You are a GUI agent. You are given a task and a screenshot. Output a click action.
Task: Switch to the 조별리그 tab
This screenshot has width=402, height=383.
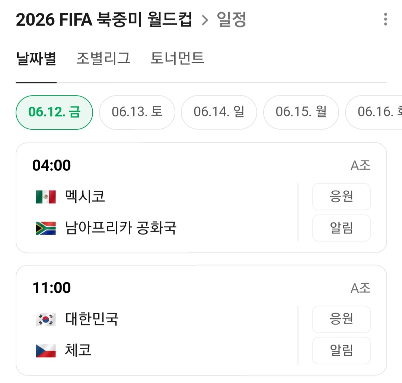coord(103,58)
